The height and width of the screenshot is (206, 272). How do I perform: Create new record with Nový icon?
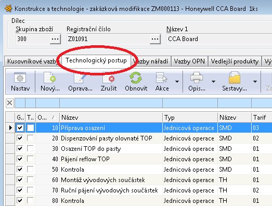click(x=49, y=78)
